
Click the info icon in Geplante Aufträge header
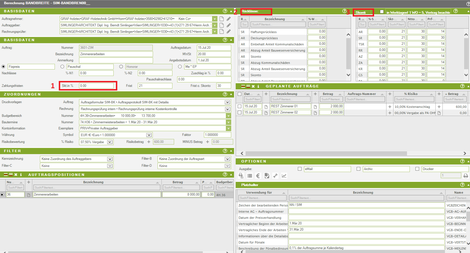(x=258, y=86)
